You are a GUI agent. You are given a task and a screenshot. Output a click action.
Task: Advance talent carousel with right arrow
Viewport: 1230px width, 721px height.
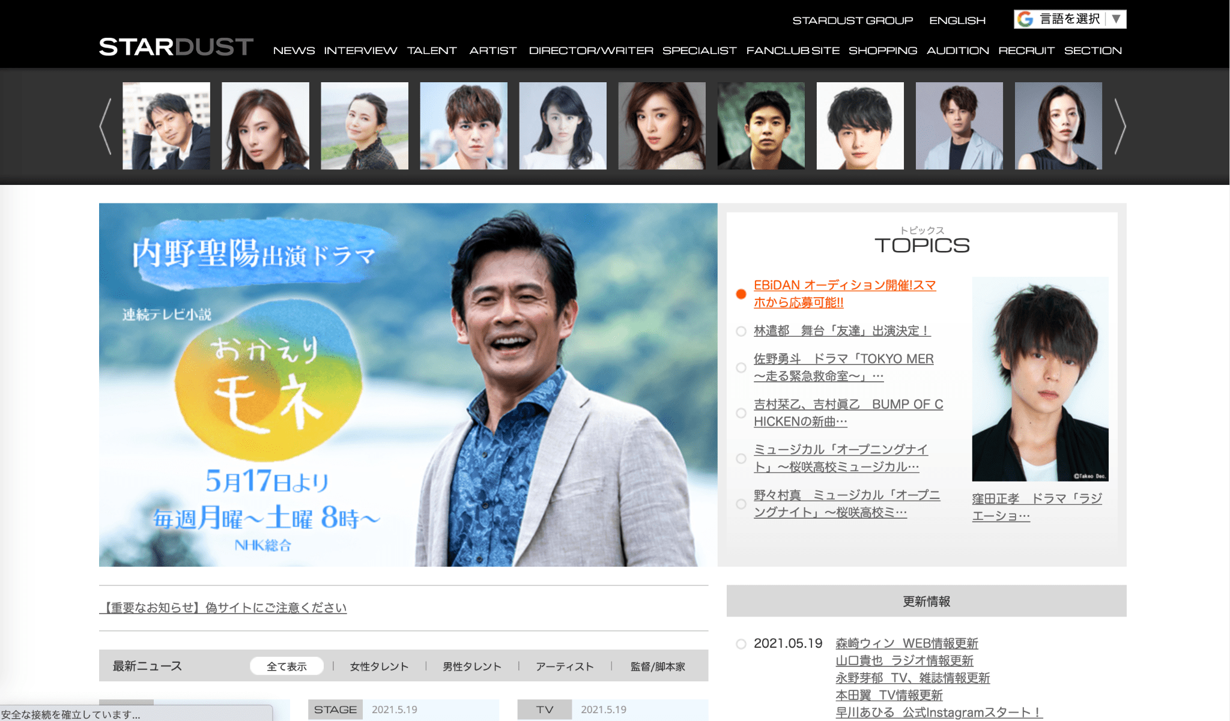1119,126
